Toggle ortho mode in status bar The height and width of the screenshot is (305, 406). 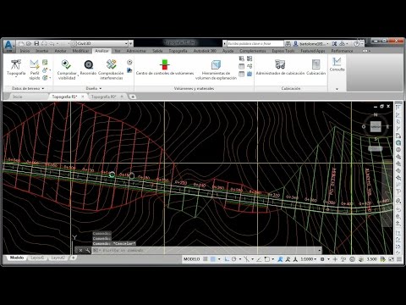[x=227, y=259]
